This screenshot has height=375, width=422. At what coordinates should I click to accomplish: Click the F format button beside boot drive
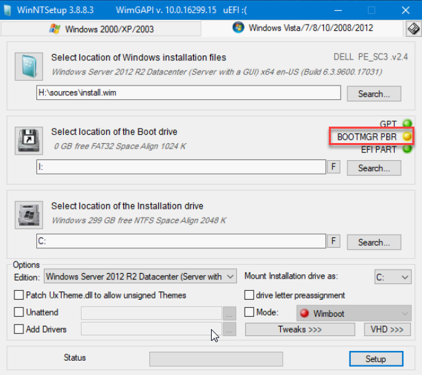click(334, 167)
